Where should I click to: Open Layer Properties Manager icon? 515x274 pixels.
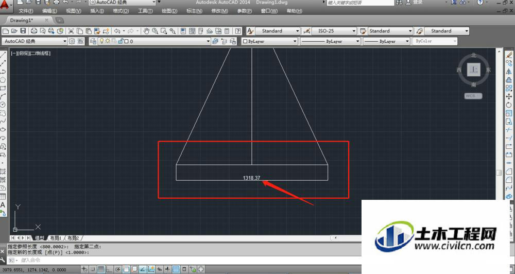pos(93,41)
